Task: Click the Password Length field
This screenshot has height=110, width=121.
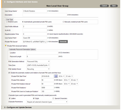Action: [42, 57]
